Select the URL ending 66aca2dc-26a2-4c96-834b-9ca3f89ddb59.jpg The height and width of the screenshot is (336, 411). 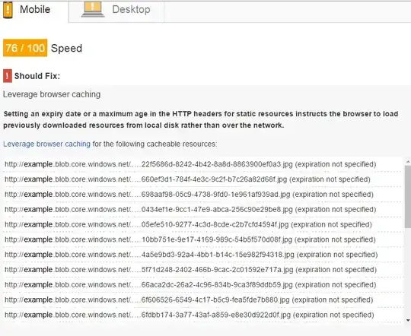[190, 284]
